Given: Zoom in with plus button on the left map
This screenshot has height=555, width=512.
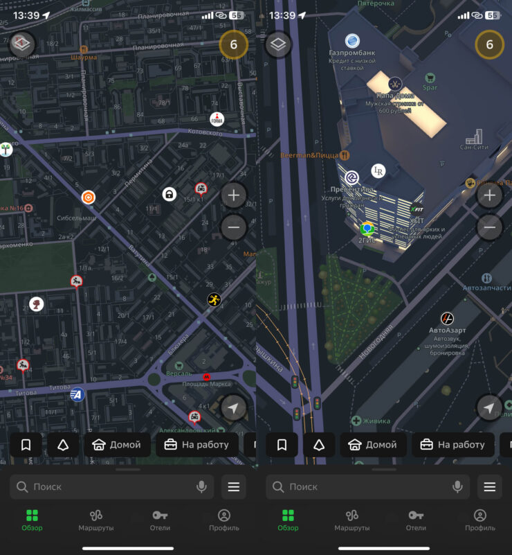Looking at the screenshot, I should pos(233,195).
